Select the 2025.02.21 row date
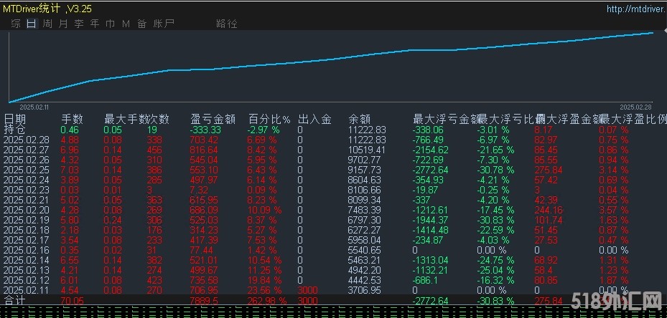 tap(27, 200)
